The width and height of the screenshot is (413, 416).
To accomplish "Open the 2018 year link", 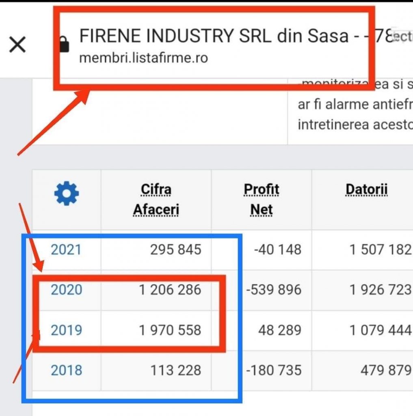I will click(x=66, y=370).
